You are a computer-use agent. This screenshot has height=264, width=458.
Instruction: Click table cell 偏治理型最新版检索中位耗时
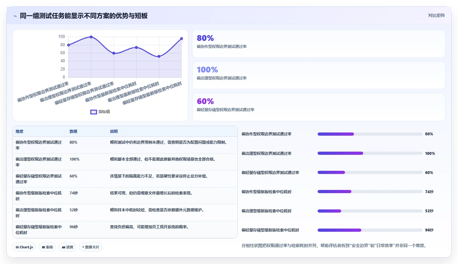click(x=39, y=213)
